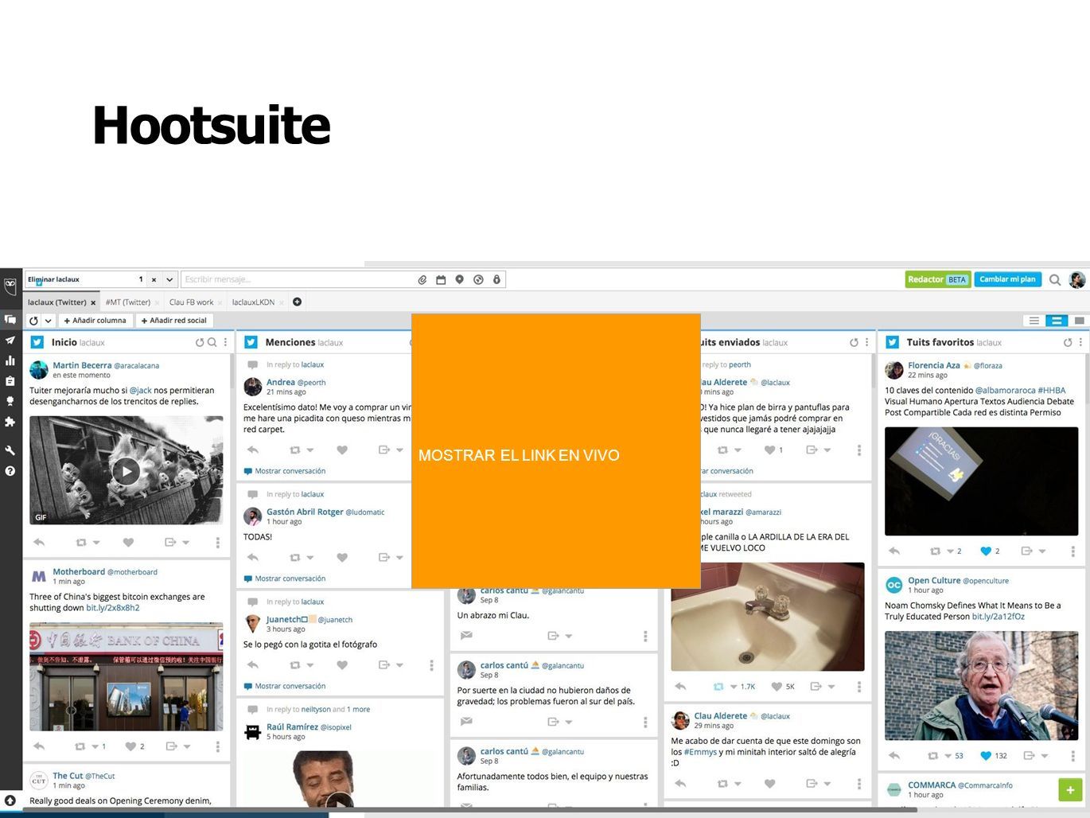Image resolution: width=1090 pixels, height=818 pixels.
Task: Select the laclaux (Twitter) tab
Action: tap(56, 302)
